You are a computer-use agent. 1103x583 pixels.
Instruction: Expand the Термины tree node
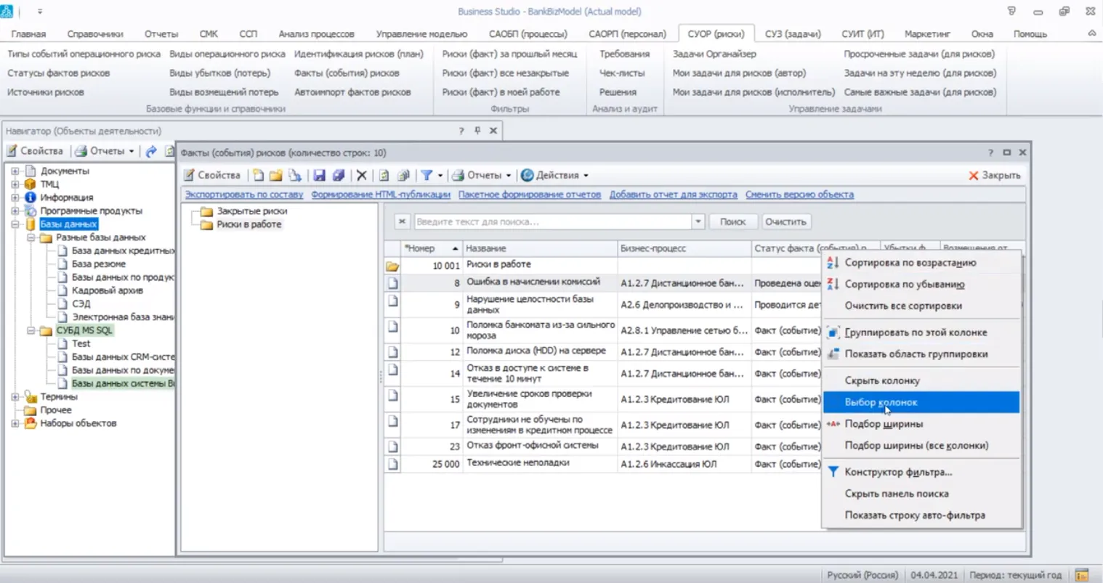[15, 397]
